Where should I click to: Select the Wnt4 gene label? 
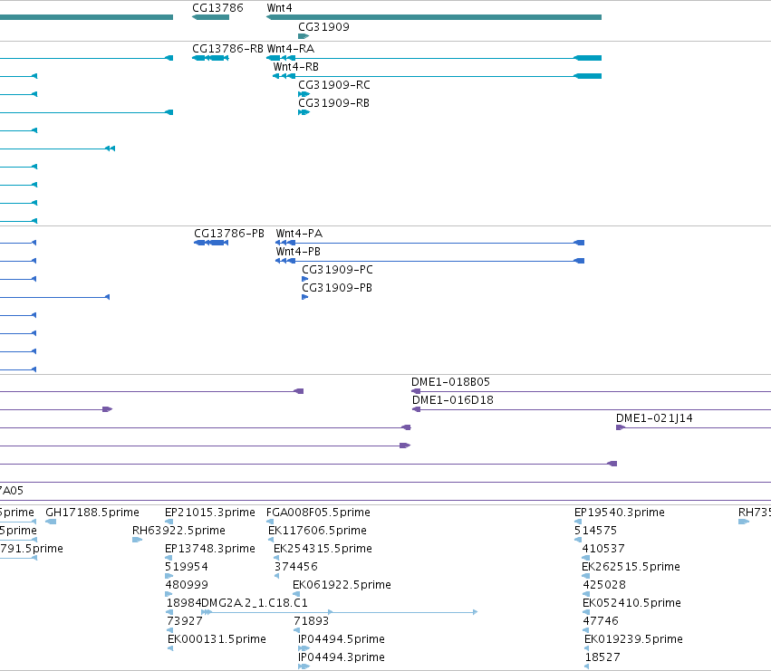tap(279, 8)
